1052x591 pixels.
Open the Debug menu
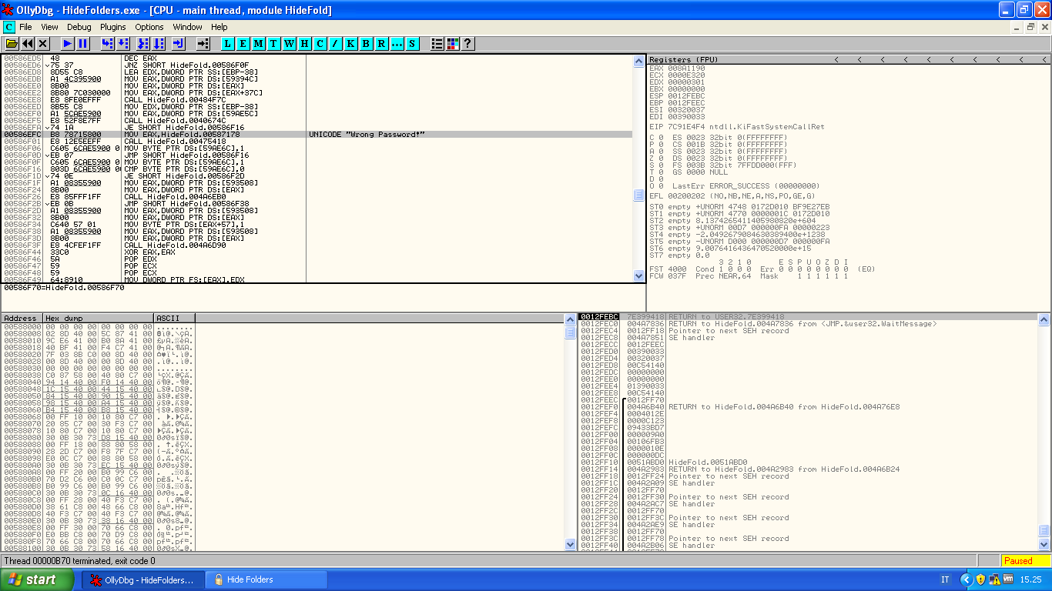coord(79,27)
